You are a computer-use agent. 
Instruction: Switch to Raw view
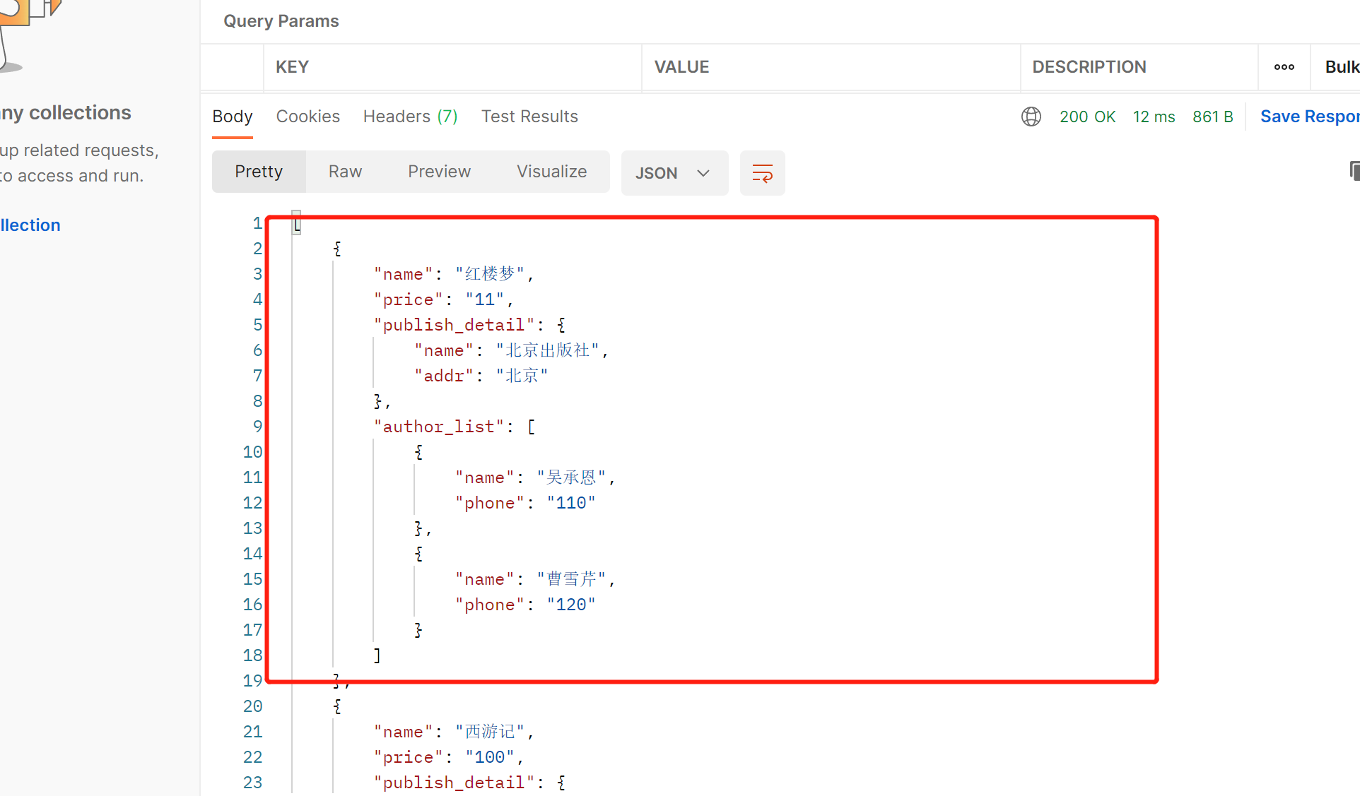click(x=345, y=172)
